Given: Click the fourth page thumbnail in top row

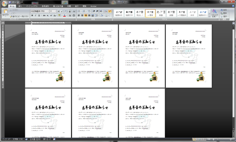Looking at the screenshot, I should pyautogui.click(x=189, y=56).
